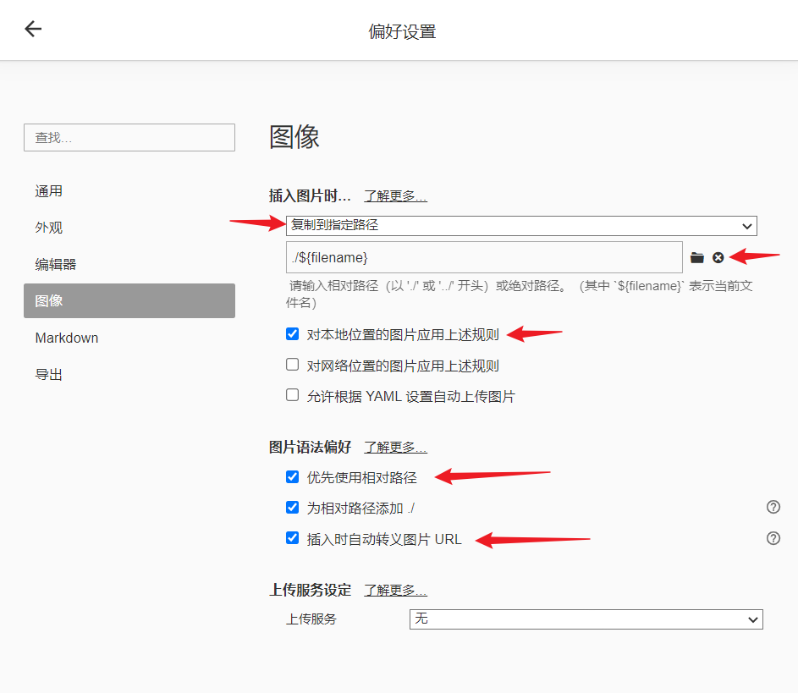Click help icon beside 为相对路径添加 ./
This screenshot has width=798, height=693.
(x=773, y=507)
